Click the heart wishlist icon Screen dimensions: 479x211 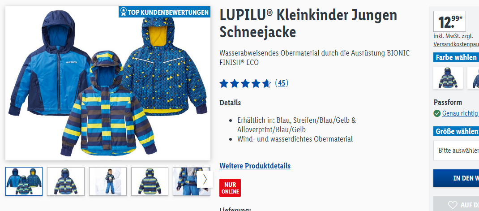[x=452, y=205]
